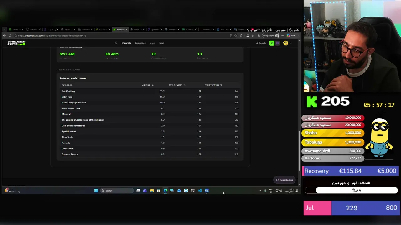Open the browser tab list dropdown
Viewport: 401px width, 225px height.
[4, 29]
